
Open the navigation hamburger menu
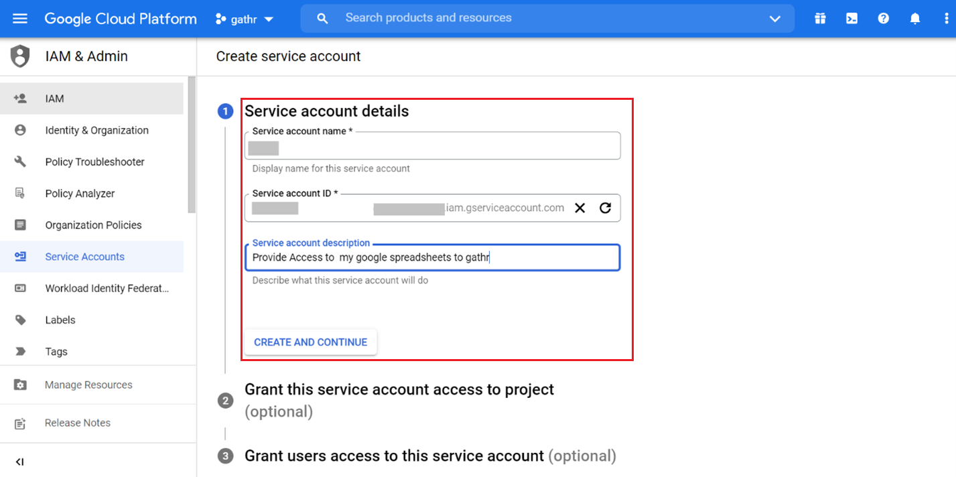[x=19, y=18]
